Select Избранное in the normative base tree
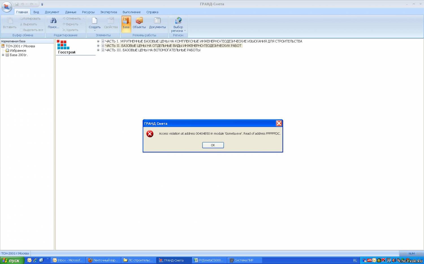 18,51
